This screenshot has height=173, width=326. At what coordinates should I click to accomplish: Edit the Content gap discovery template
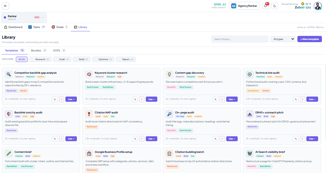coord(215,99)
